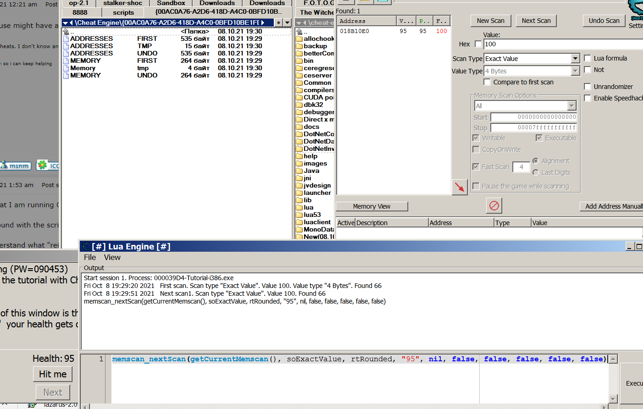Screen dimensions: 643x409
Task: Expand the Value Type dropdown
Action: [575, 71]
